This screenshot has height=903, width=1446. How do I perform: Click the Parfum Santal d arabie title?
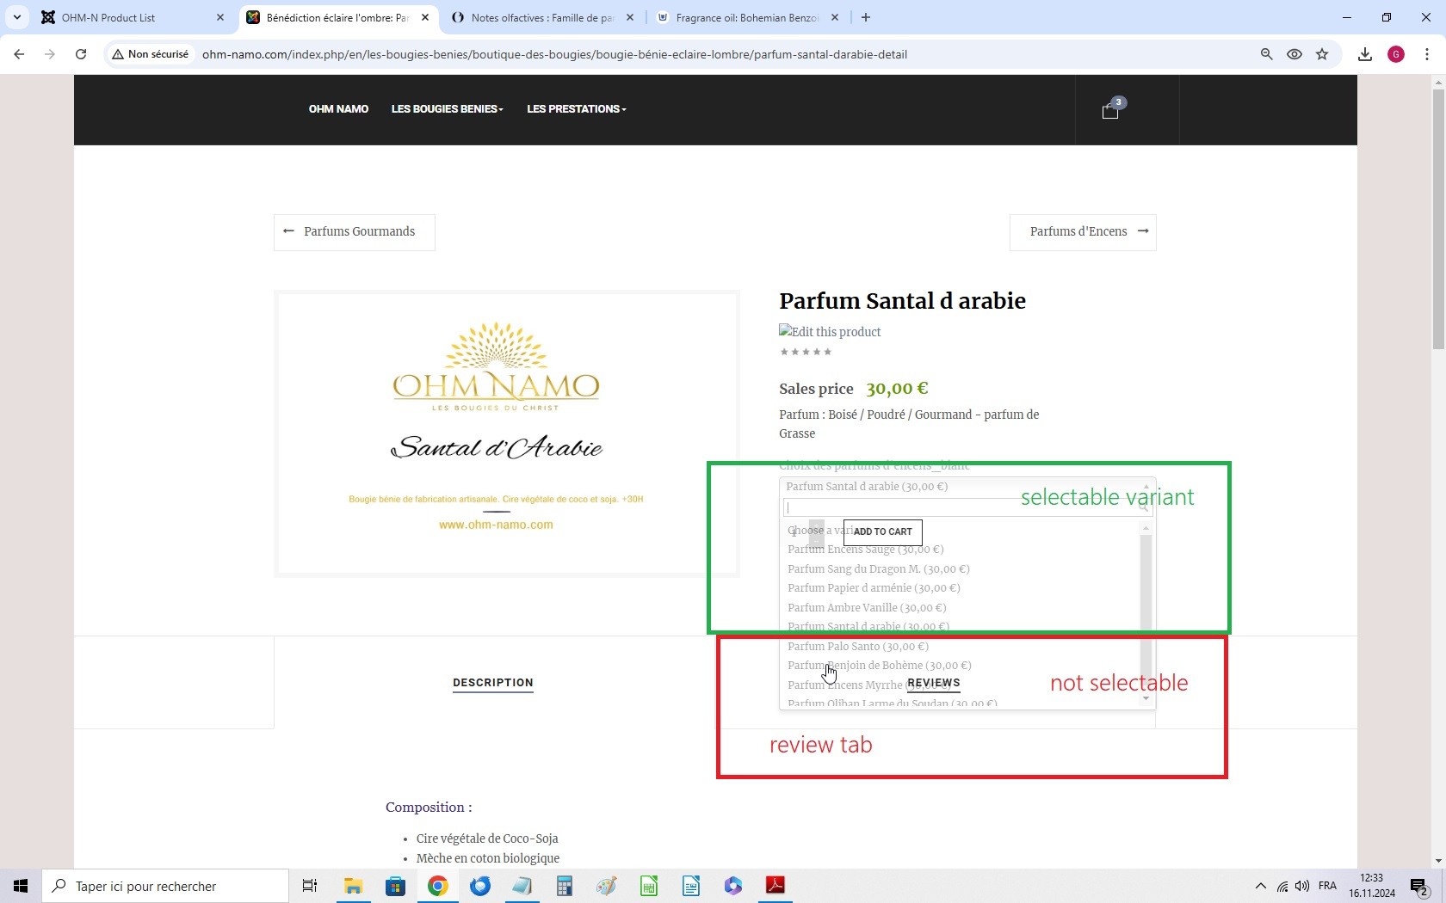(902, 301)
